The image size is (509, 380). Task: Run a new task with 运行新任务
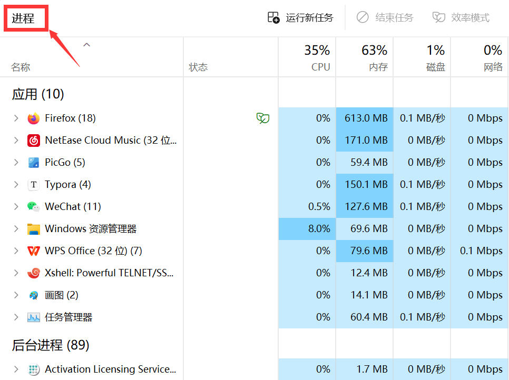(300, 17)
